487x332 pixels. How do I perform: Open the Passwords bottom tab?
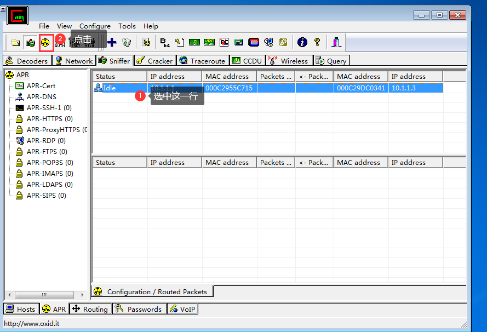tap(139, 309)
